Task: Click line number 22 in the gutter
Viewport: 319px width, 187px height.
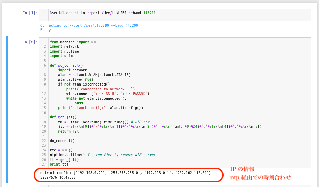Action: (x=44, y=141)
